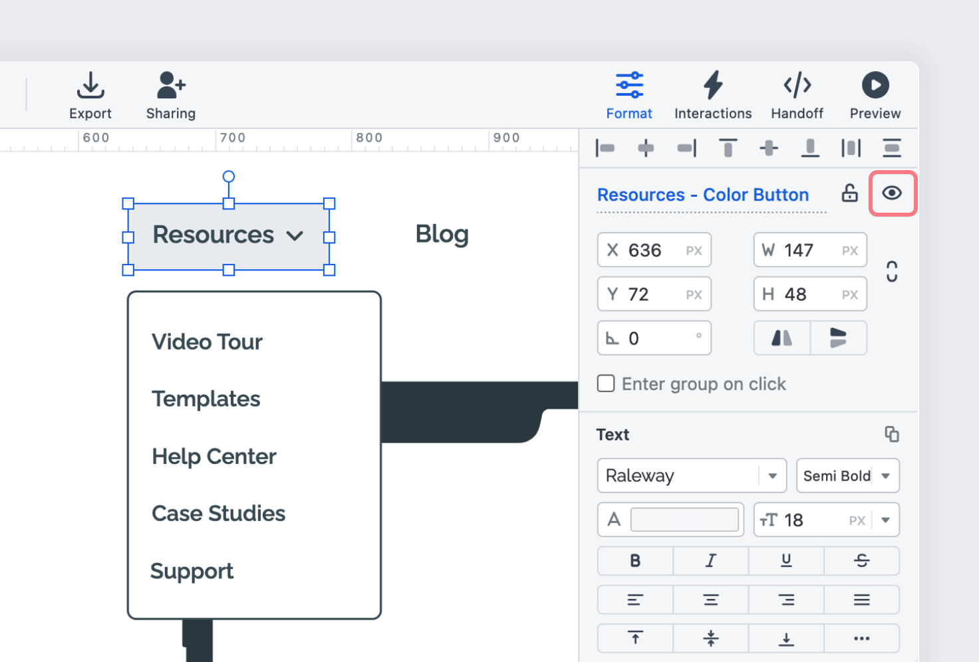Expand the font size dropdown arrow
979x662 pixels.
[x=886, y=520]
